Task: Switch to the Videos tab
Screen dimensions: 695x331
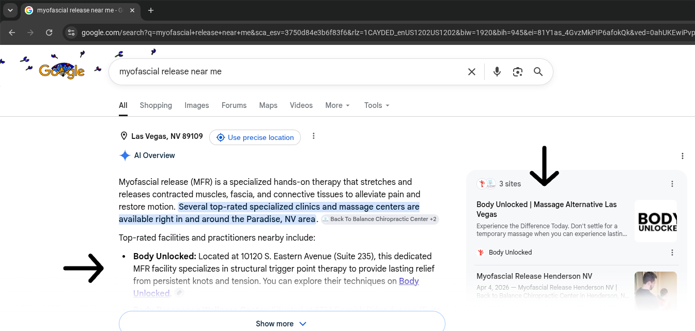Action: click(x=301, y=105)
